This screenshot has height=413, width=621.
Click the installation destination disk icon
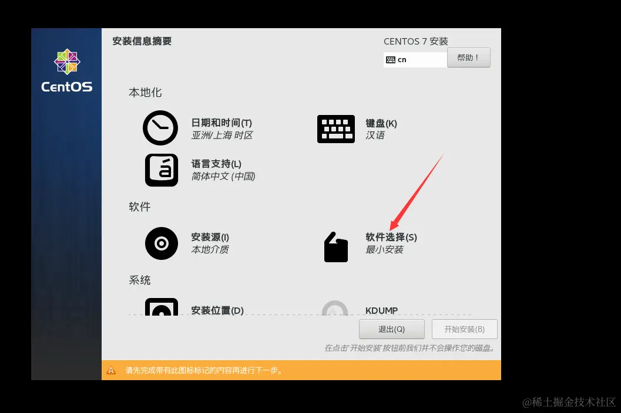(162, 307)
